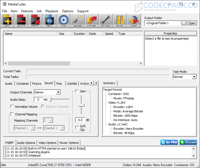Viewport: 200px width, 168px height.
Task: Click the Open output folder button
Action: 192,23
